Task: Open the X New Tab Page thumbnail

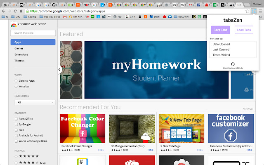Action: click(181, 128)
